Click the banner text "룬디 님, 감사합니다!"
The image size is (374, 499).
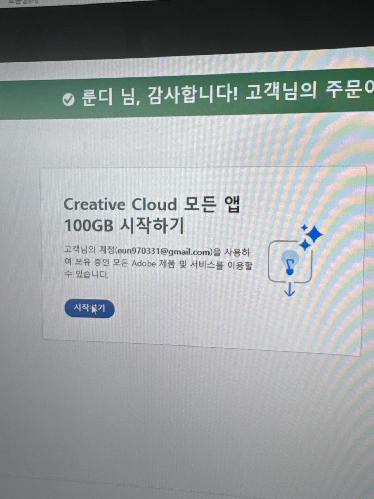(159, 95)
